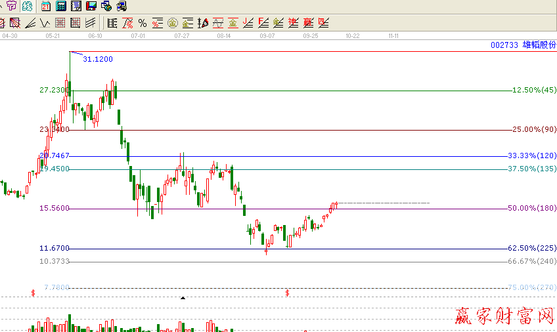Click the floppy disk save icon
The height and width of the screenshot is (332, 557).
(x=91, y=7)
